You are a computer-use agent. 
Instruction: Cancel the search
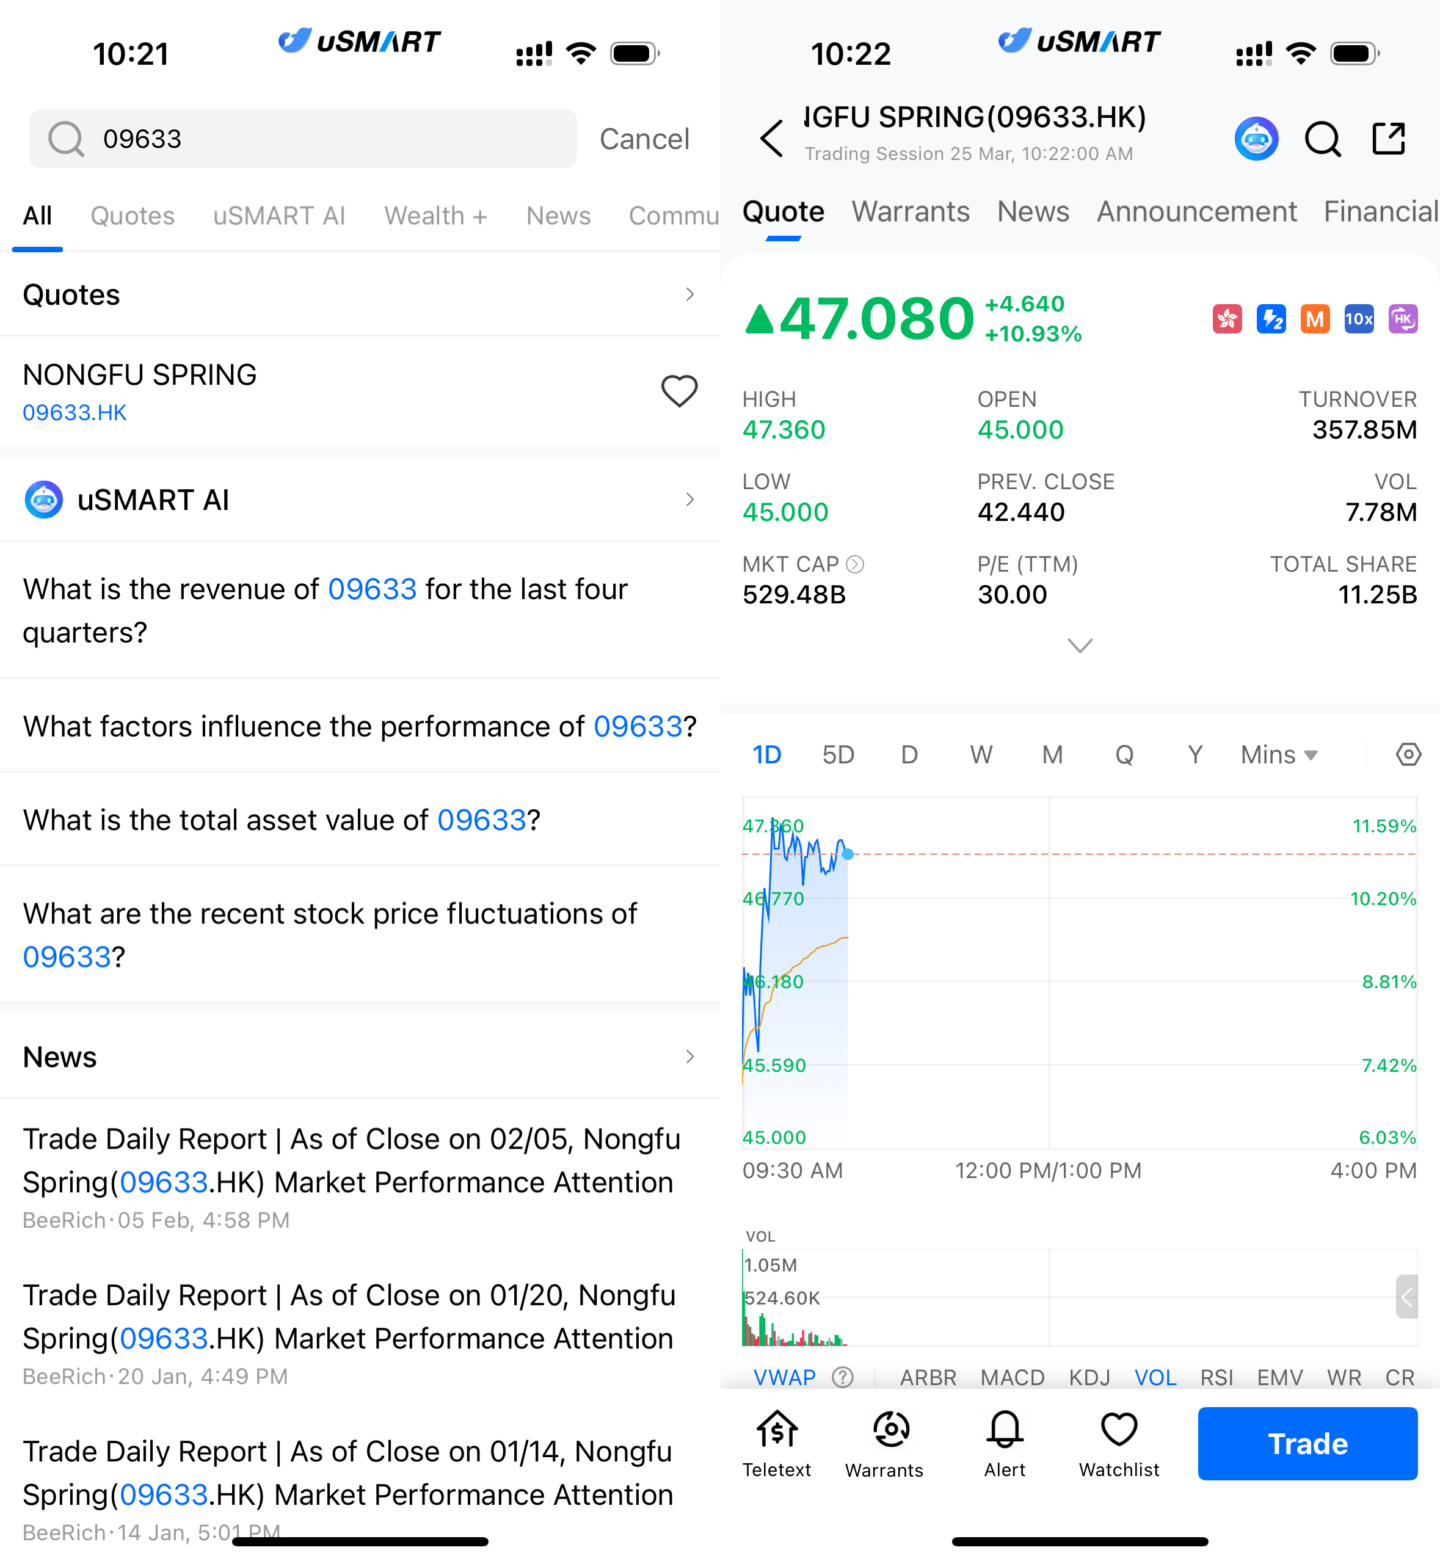coord(644,139)
